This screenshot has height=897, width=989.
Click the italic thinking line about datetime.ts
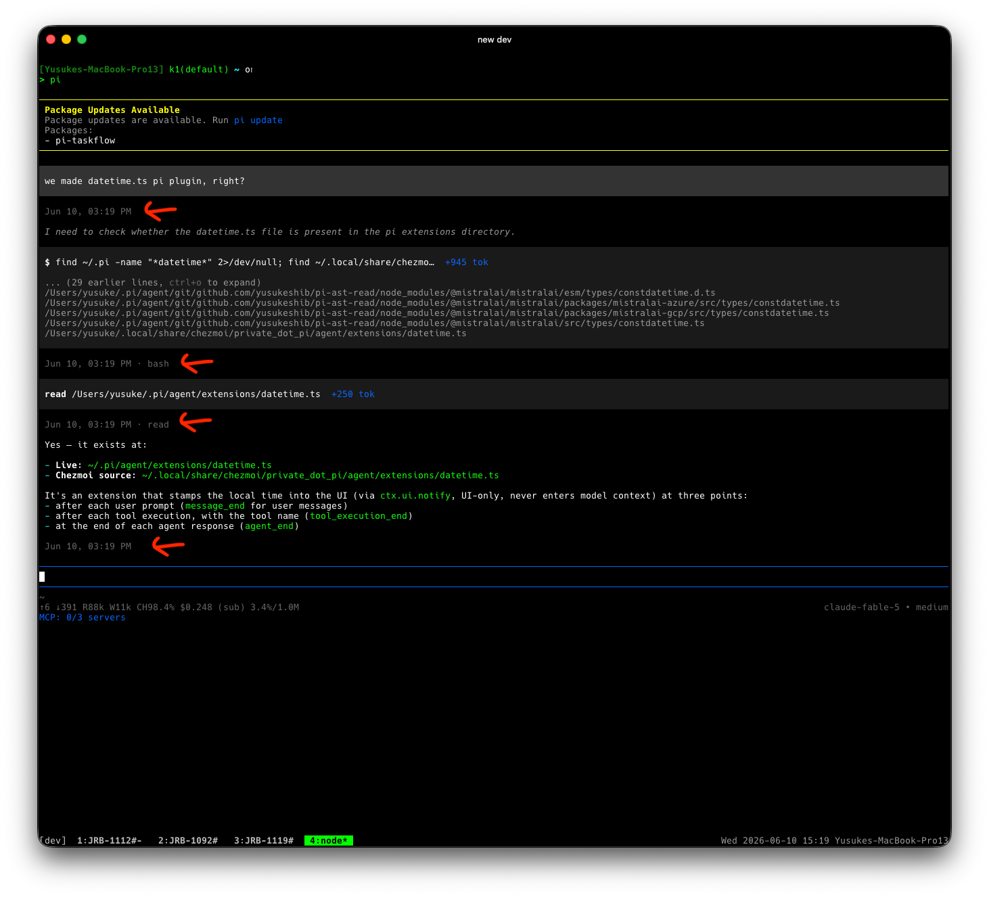[x=280, y=232]
